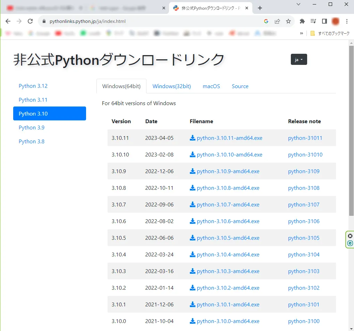Switch to the macOS tab

[x=211, y=86]
